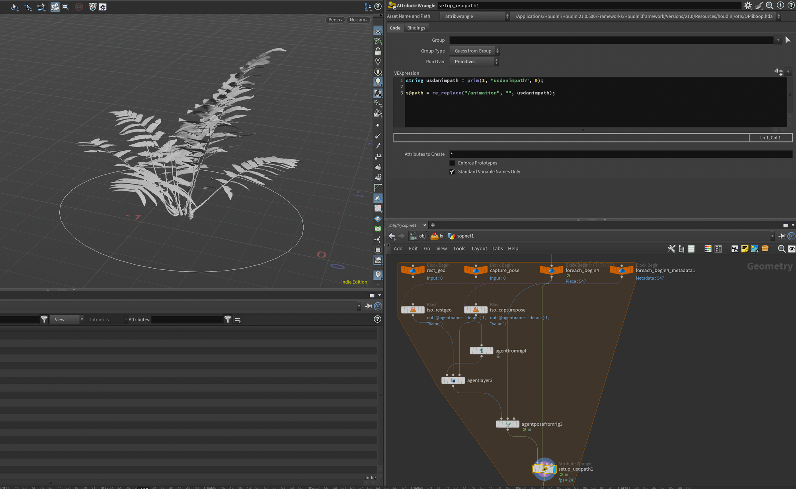The image size is (796, 489).
Task: Enable the Enforce Prototypes checkbox
Action: click(452, 163)
